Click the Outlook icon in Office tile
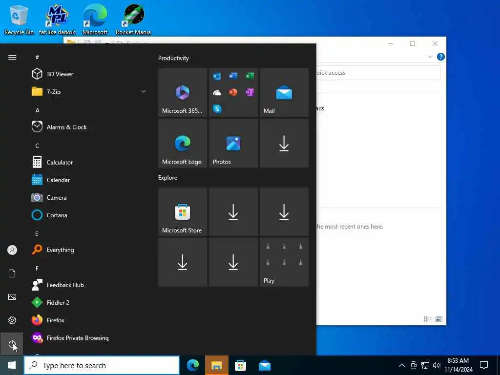 [217, 76]
